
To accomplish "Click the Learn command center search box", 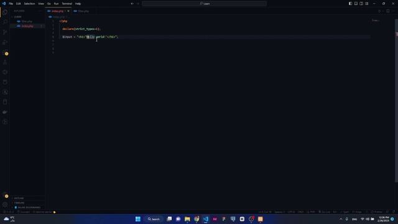I will click(205, 4).
